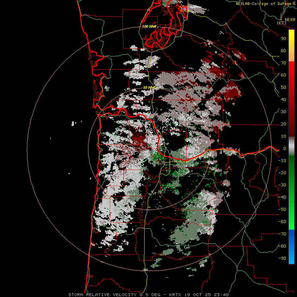Click the 100 NMI range ring label
This screenshot has width=297, height=297.
149,26
